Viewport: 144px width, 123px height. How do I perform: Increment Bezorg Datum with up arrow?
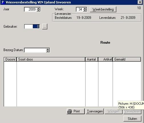(48, 49)
